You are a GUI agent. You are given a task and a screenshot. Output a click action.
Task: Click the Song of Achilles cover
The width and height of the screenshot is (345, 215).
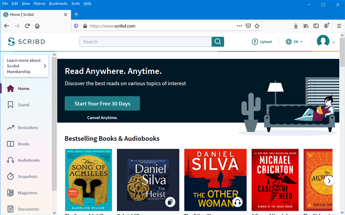click(88, 180)
